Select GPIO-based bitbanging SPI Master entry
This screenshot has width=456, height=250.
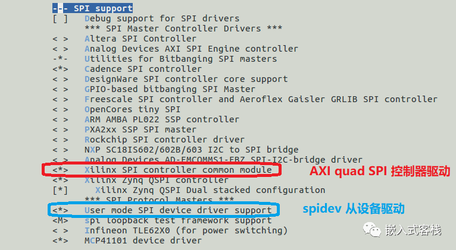coord(170,89)
